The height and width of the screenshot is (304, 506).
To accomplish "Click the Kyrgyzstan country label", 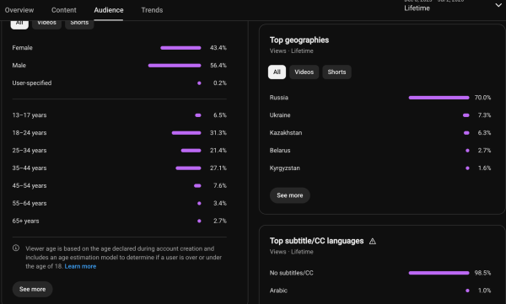I will tap(285, 168).
